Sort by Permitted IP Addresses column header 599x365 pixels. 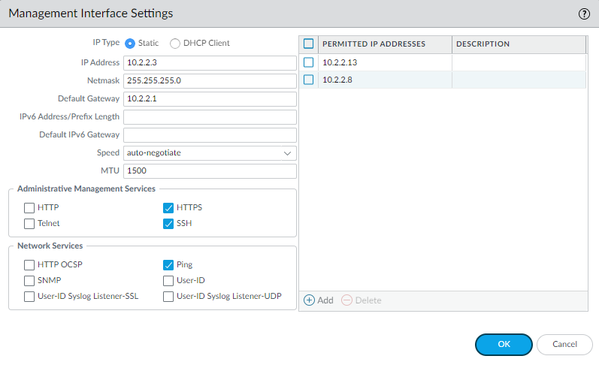coord(374,44)
